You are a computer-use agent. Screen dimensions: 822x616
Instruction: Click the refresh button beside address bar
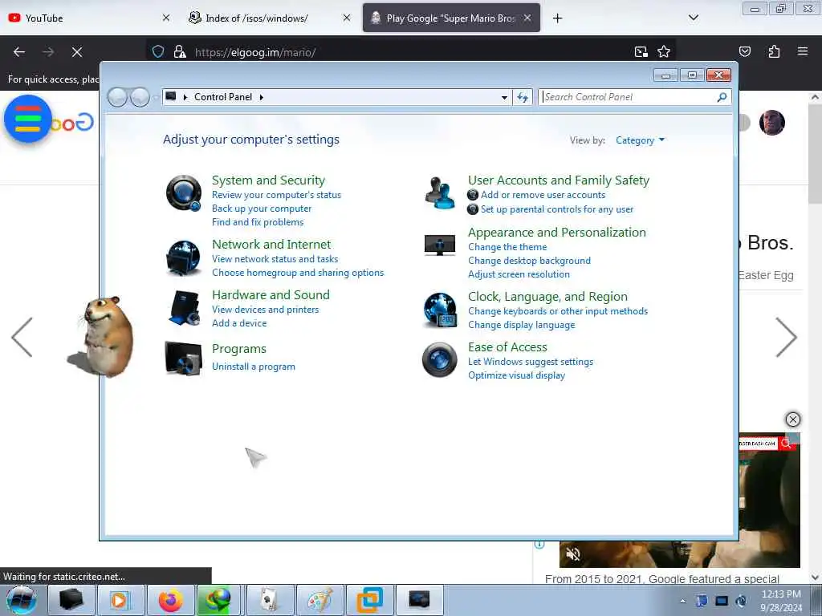(x=523, y=97)
